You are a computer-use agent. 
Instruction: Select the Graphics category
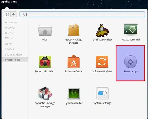[10, 28]
